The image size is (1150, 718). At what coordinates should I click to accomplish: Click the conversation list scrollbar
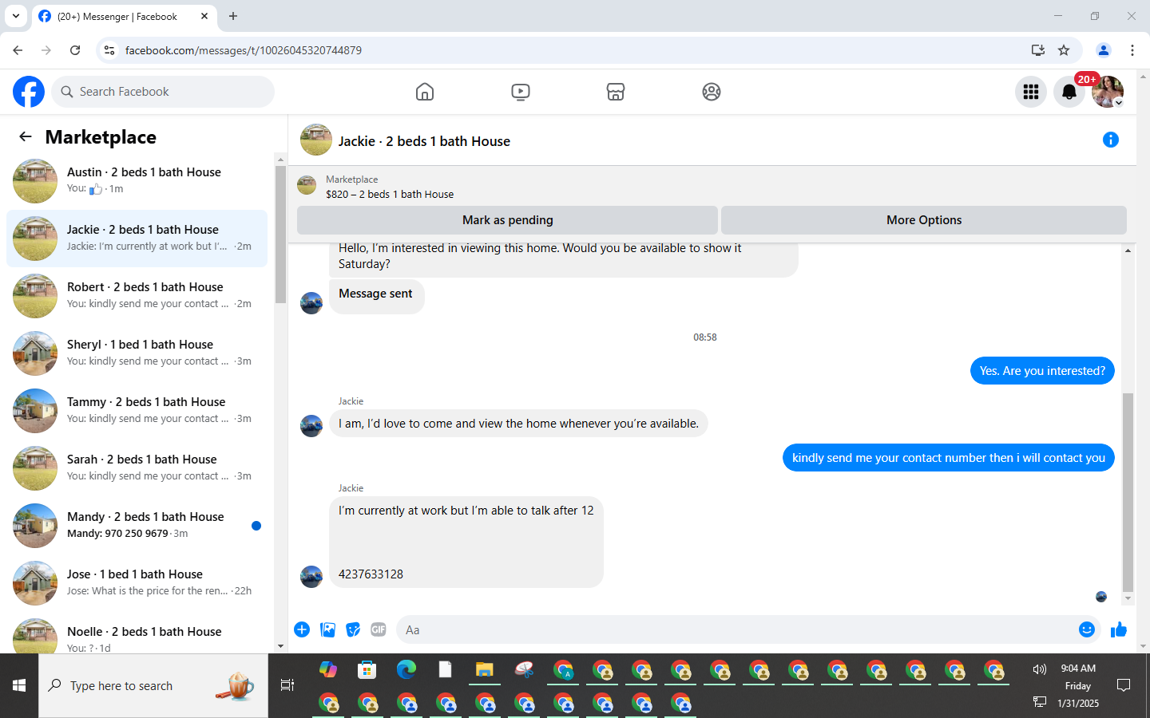280,235
